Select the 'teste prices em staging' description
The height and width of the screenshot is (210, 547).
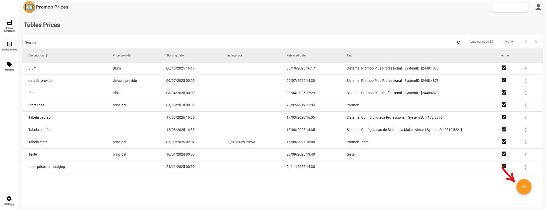[x=47, y=167]
